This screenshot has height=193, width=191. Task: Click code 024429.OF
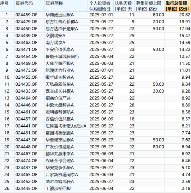click(26, 22)
